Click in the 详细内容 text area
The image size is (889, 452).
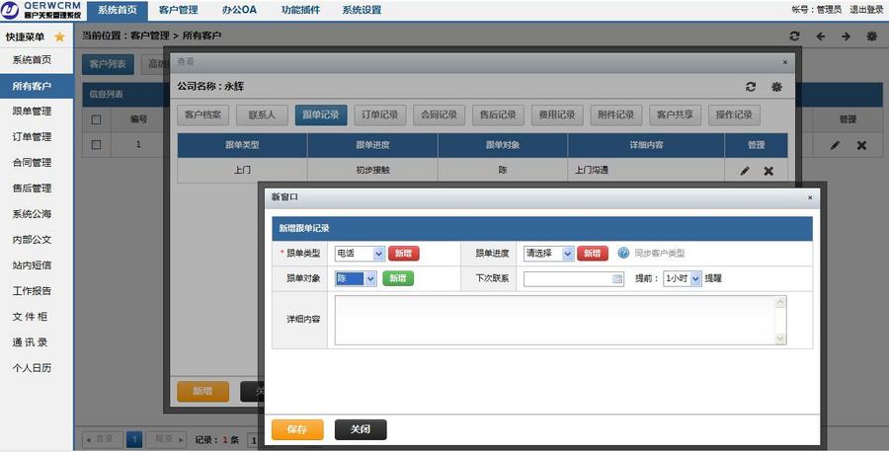pos(560,320)
